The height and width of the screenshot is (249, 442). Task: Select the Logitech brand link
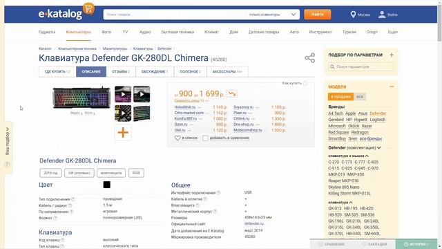[x=378, y=120]
